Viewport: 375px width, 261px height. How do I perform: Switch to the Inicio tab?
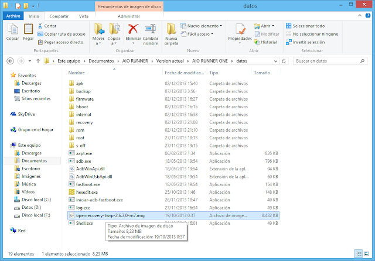[34, 16]
